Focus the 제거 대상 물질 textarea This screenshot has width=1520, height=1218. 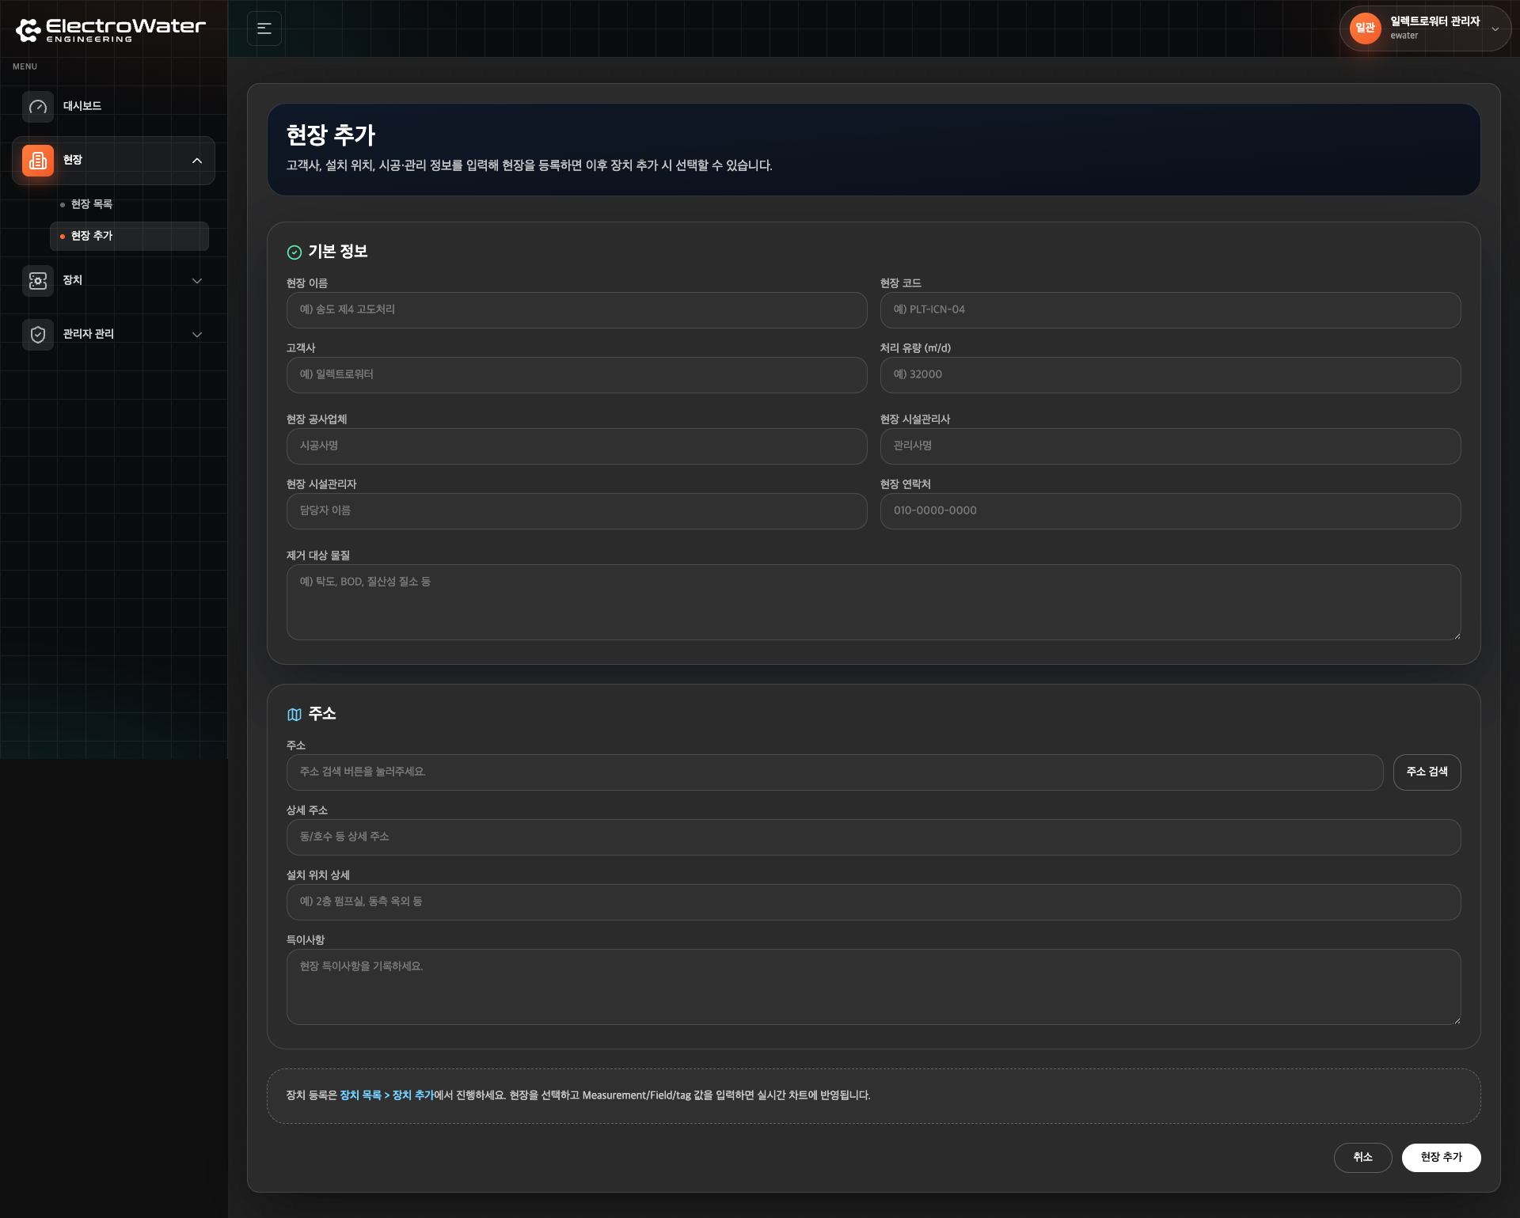(x=873, y=602)
